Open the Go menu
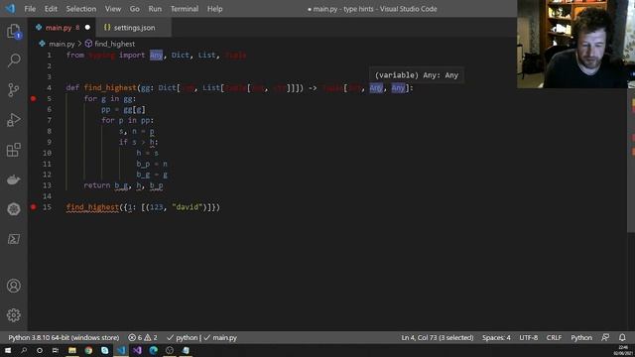Viewport: 635px width, 357px height. pyautogui.click(x=135, y=9)
